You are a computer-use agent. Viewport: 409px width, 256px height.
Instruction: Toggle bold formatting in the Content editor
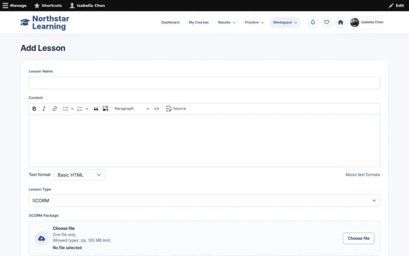(34, 109)
